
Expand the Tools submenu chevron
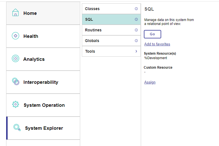pos(136,51)
